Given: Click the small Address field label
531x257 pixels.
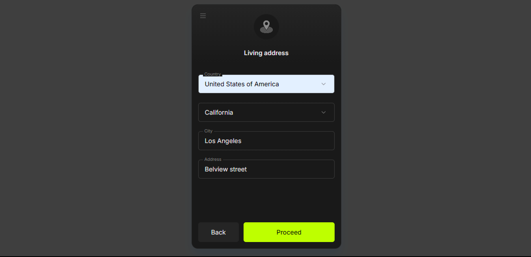Looking at the screenshot, I should pos(213,159).
